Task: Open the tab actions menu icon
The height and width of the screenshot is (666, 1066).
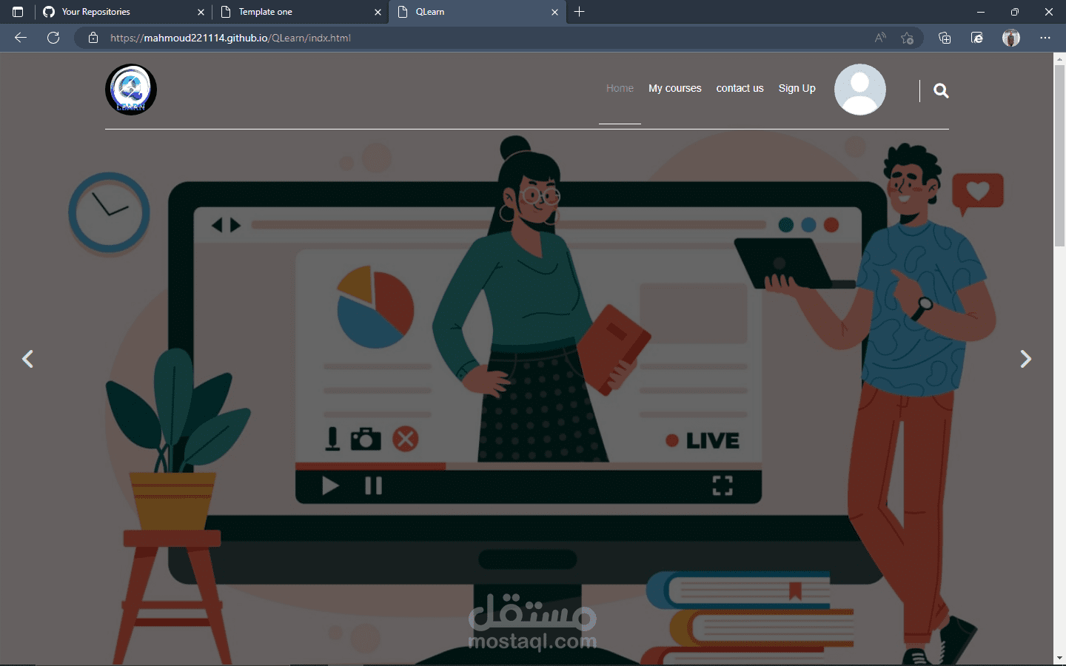Action: [17, 12]
